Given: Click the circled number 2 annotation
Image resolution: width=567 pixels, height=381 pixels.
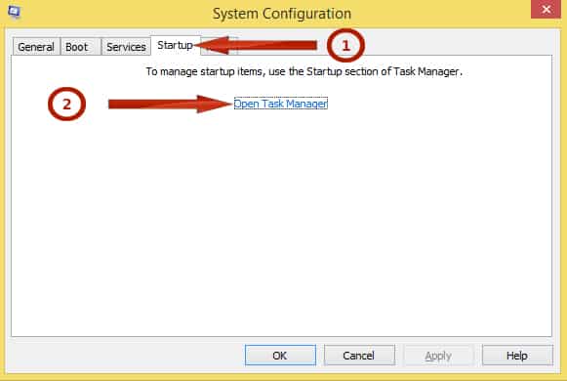Looking at the screenshot, I should pyautogui.click(x=67, y=105).
